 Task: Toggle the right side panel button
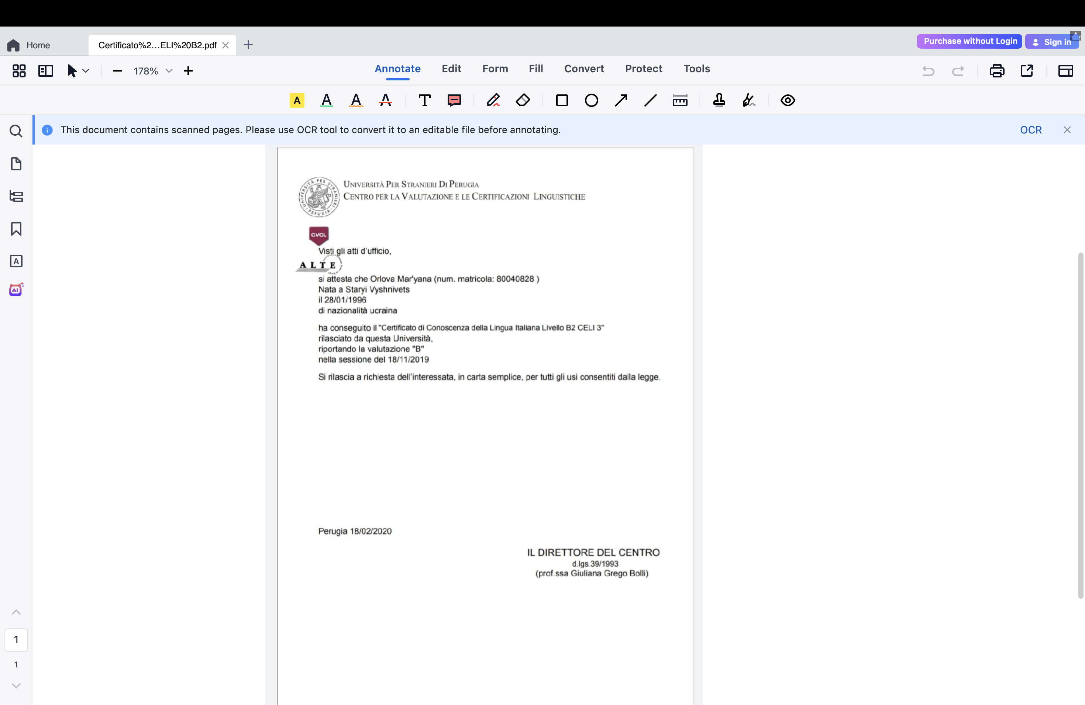(1065, 70)
